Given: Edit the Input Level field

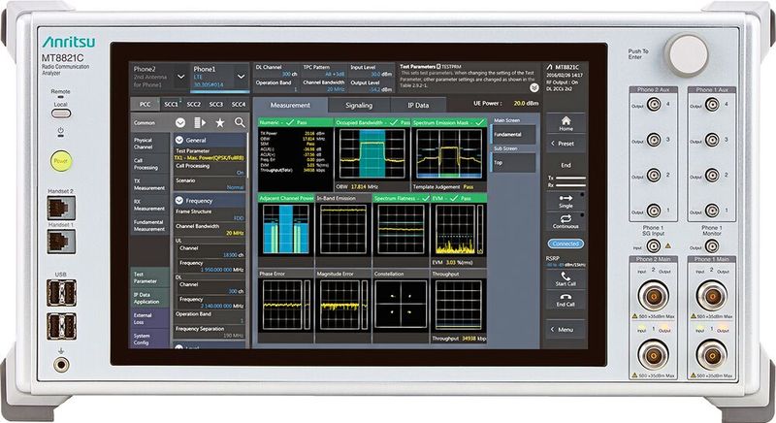Looking at the screenshot, I should click(x=372, y=70).
